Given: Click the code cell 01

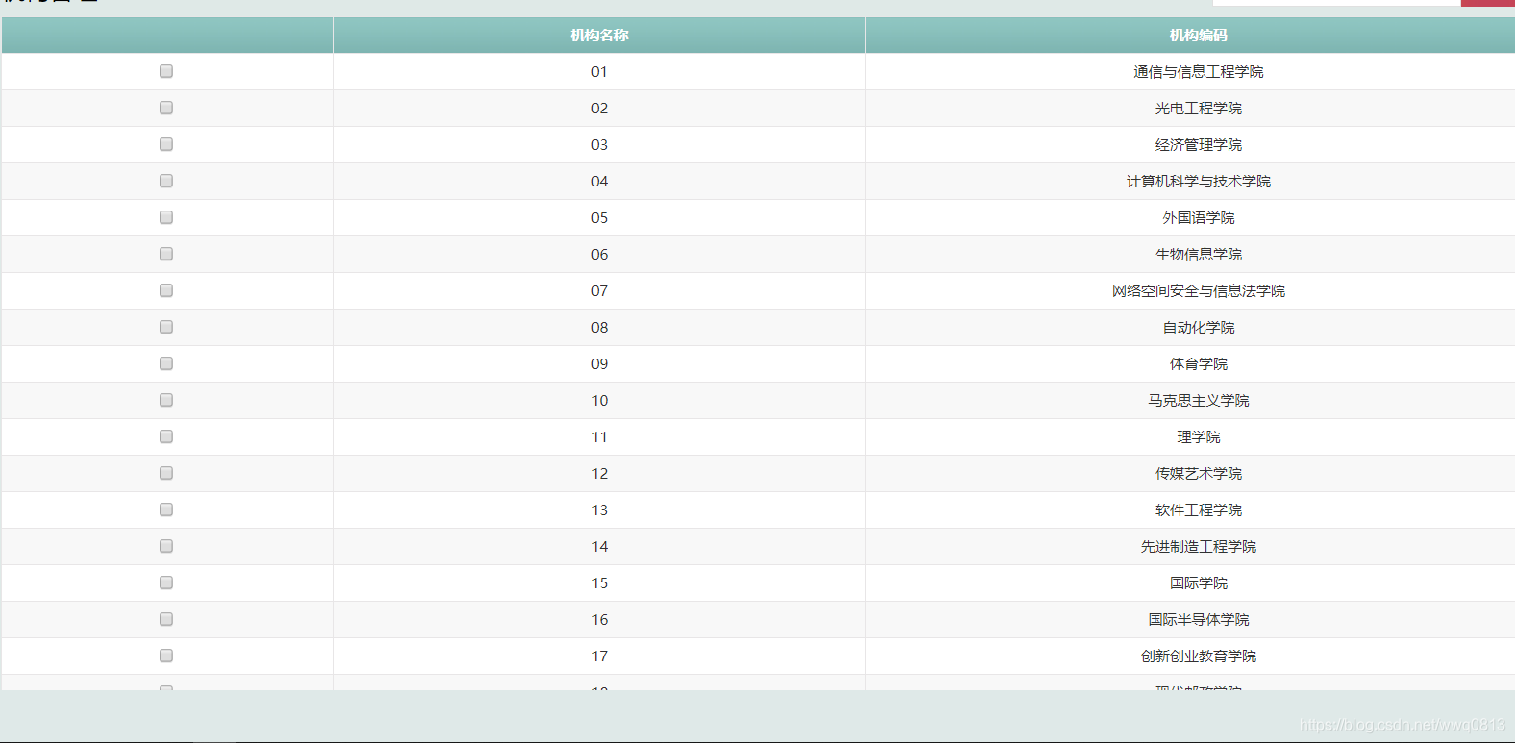Looking at the screenshot, I should point(599,72).
